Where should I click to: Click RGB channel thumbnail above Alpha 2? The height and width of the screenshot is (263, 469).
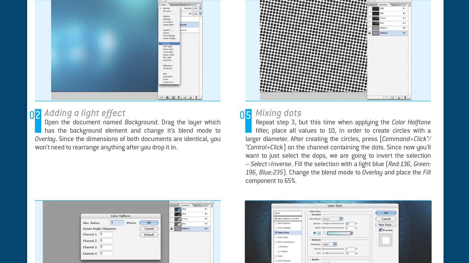376,9
